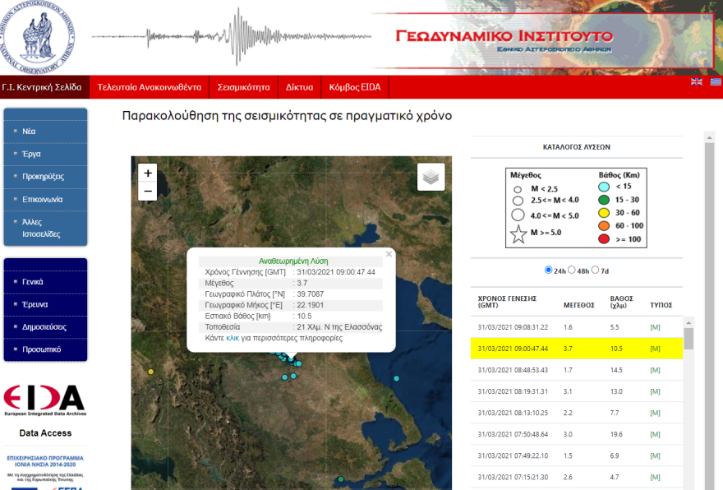This screenshot has width=723, height=490.
Task: Click a cyan earthquake marker on map
Action: tap(287, 376)
